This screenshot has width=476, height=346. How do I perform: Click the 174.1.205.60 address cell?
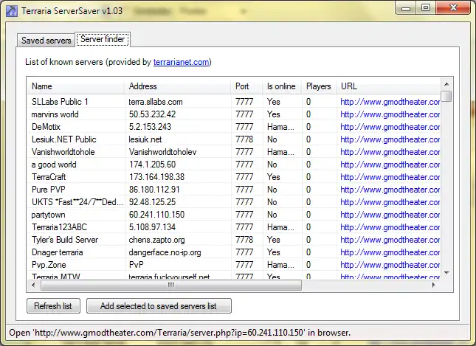pos(152,165)
